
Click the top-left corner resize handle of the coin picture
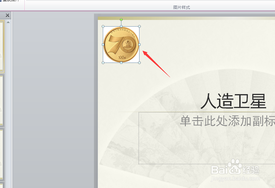pyautogui.click(x=103, y=27)
